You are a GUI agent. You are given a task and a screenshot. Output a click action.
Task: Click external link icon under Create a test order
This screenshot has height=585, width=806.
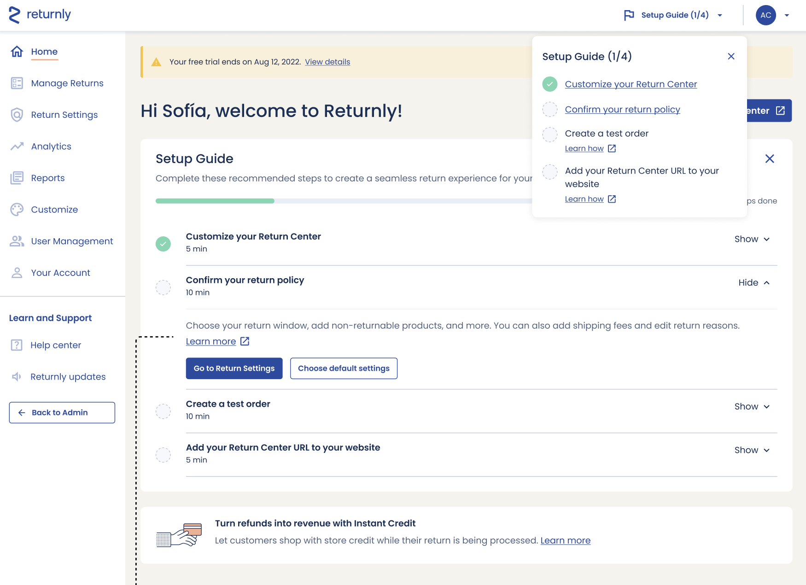pyautogui.click(x=612, y=148)
